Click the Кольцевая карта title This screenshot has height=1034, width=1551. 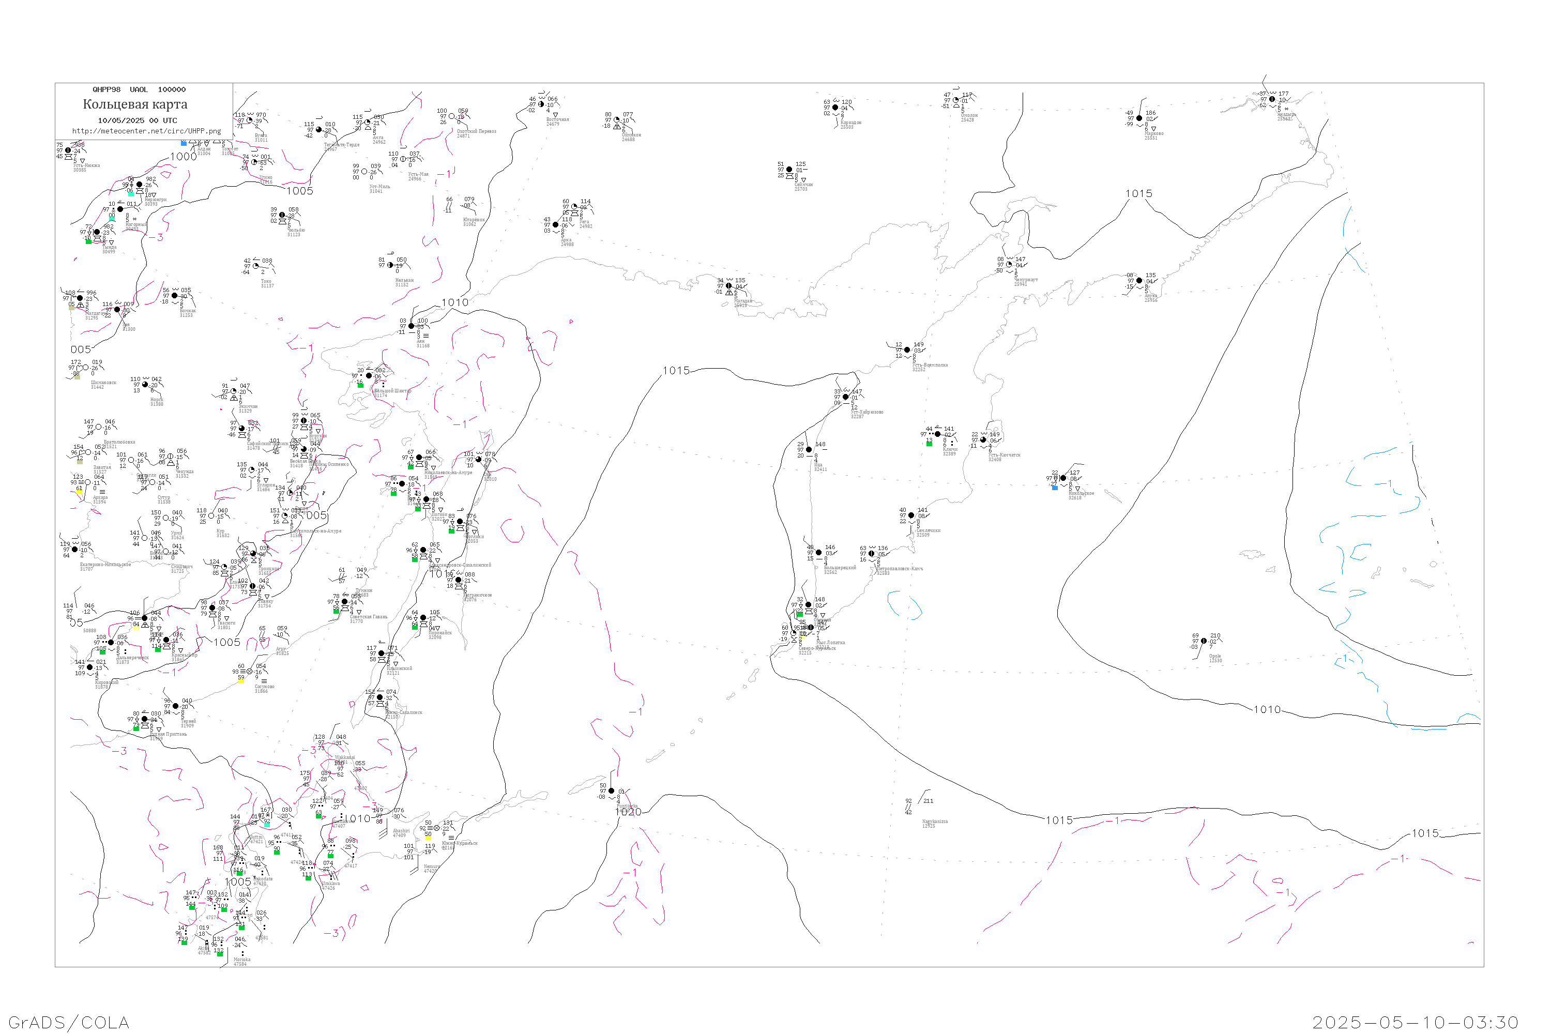coord(135,104)
